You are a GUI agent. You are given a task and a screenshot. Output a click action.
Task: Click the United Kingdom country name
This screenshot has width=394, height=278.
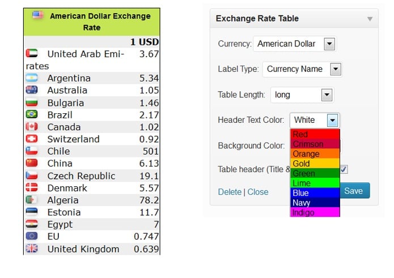click(83, 249)
